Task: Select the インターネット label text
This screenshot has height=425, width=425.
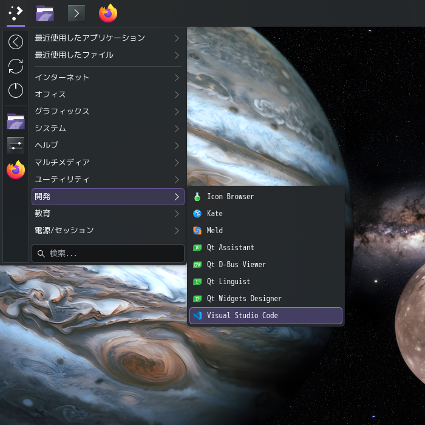Action: click(62, 78)
